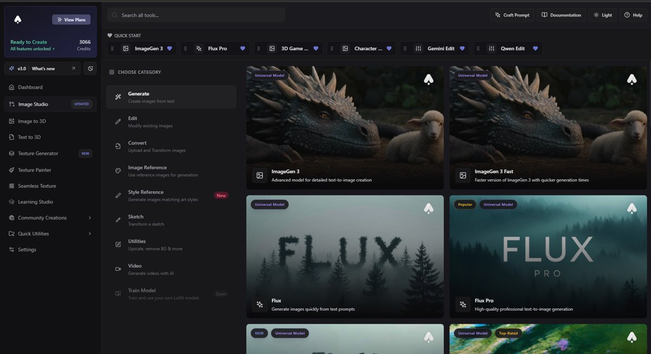Viewport: 651px width, 354px height.
Task: Click the sparkle icon on Flux Pro card
Action: [463, 304]
